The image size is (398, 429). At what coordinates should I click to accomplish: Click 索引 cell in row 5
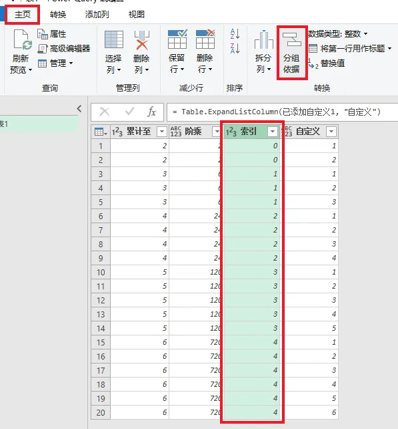pos(251,202)
